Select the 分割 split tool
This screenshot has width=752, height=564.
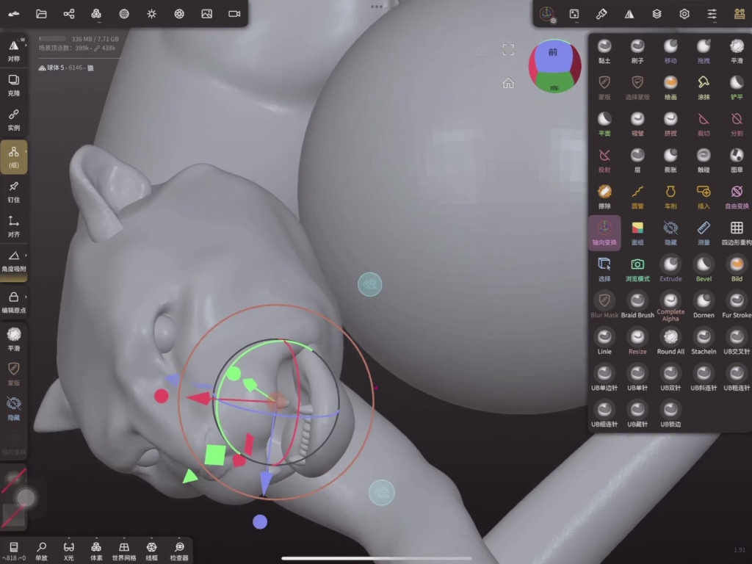737,123
